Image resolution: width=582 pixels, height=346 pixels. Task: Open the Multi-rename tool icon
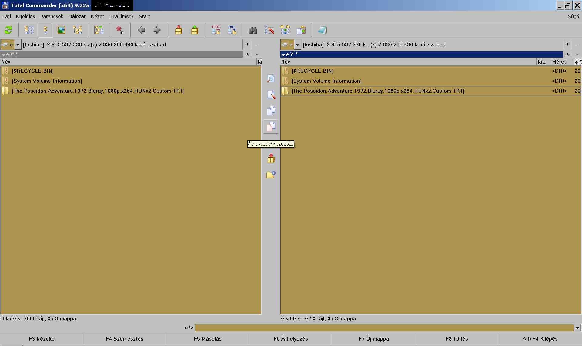tap(269, 30)
